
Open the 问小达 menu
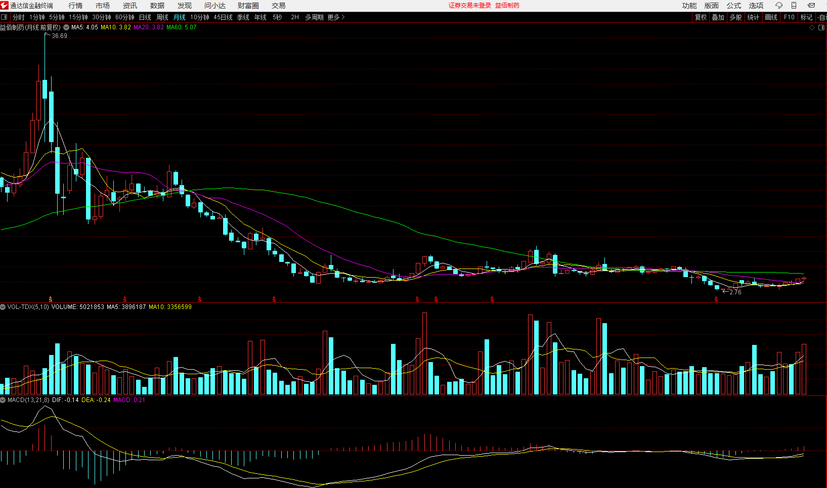point(215,6)
